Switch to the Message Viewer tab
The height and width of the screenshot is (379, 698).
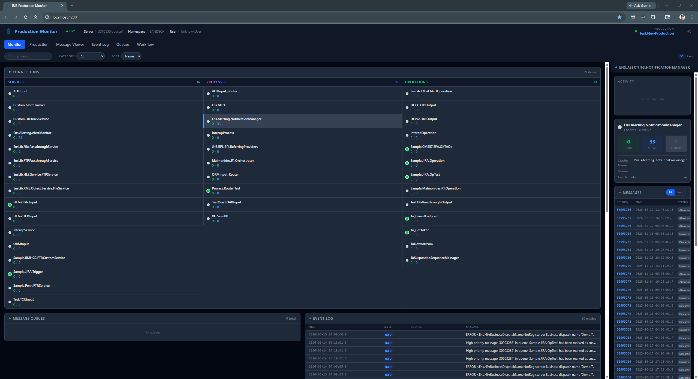pyautogui.click(x=70, y=44)
